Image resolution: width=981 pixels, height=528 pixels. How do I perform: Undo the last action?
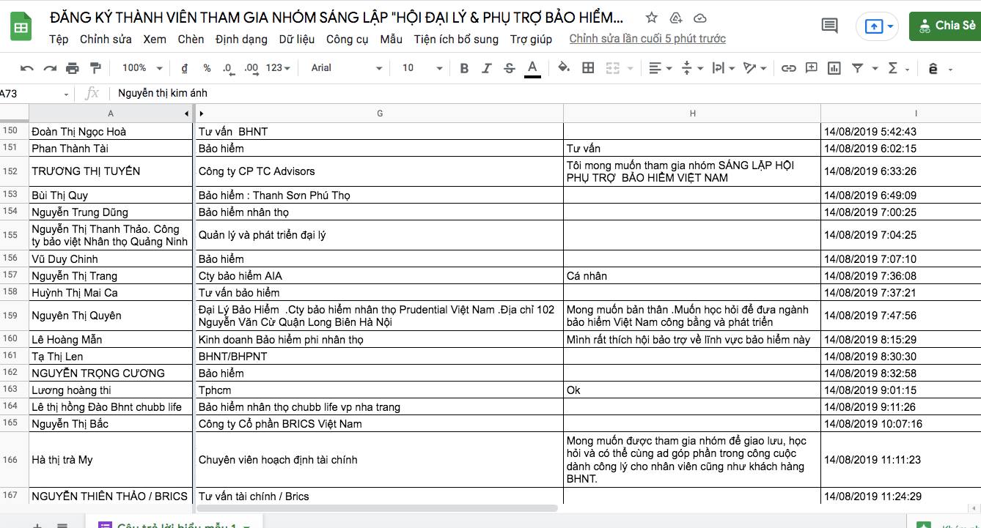pyautogui.click(x=27, y=68)
